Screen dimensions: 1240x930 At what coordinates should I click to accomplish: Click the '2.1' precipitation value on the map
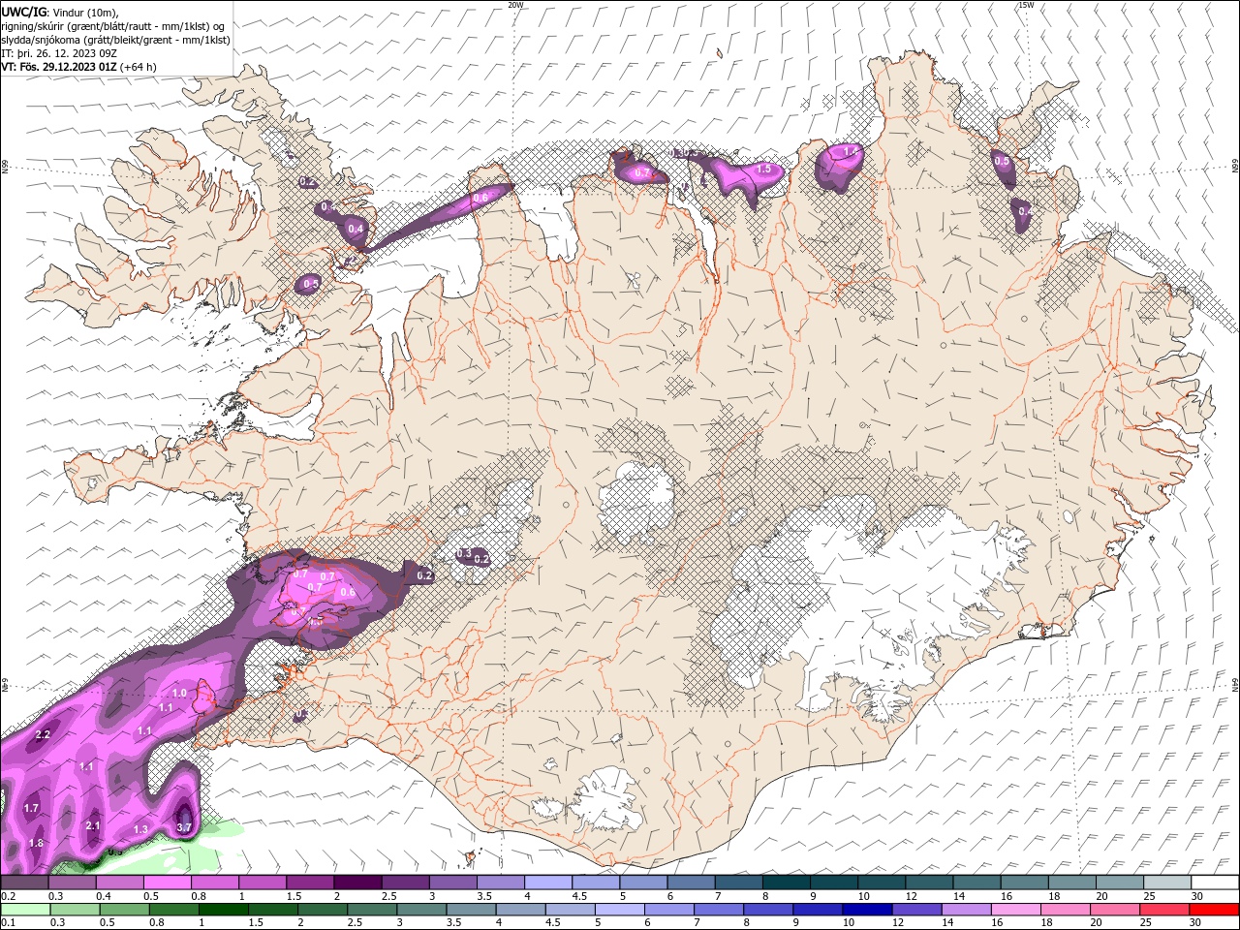pos(93,825)
